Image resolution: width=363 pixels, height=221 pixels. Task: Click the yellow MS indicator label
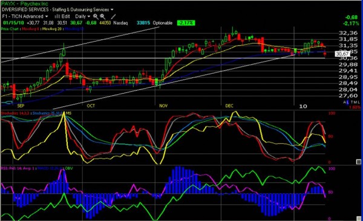69,114
